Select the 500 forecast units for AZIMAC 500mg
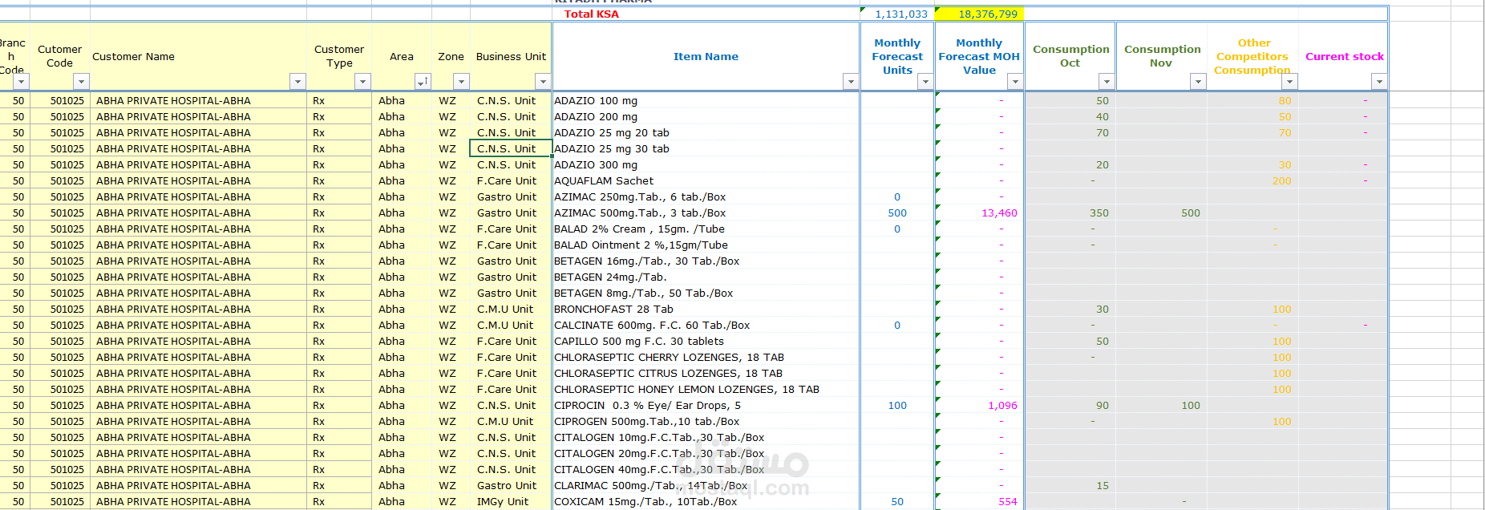The height and width of the screenshot is (510, 1485). 897,213
